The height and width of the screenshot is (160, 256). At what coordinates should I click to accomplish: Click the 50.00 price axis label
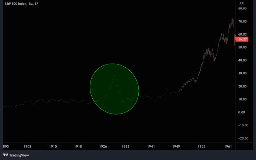click(242, 47)
